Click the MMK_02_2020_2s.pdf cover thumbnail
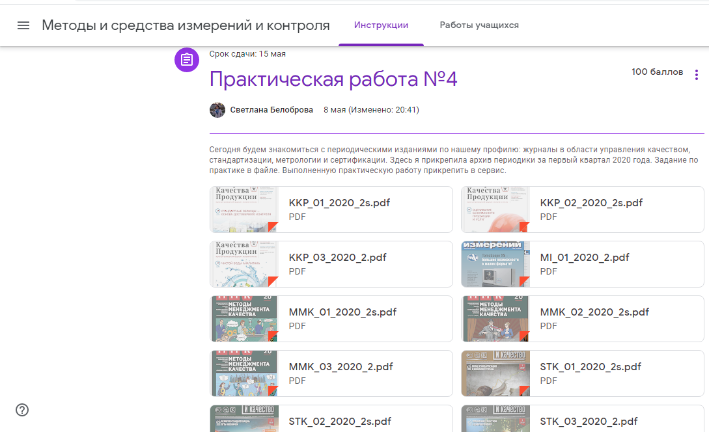This screenshot has width=709, height=432. [495, 319]
